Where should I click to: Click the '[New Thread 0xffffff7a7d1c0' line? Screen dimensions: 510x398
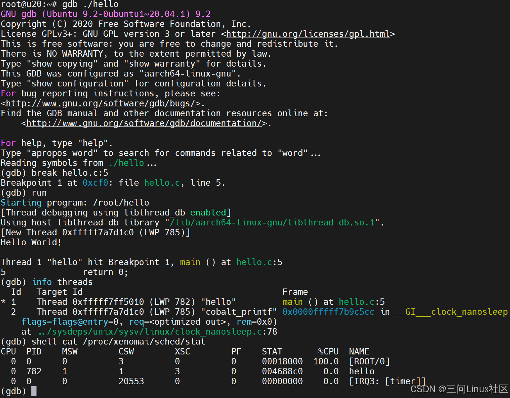pyautogui.click(x=95, y=232)
